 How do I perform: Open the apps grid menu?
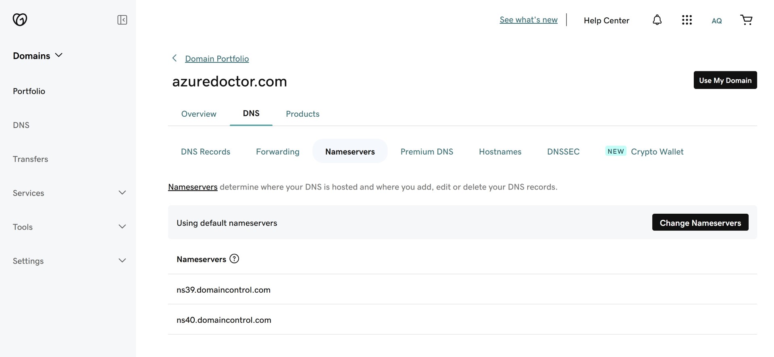click(x=687, y=20)
